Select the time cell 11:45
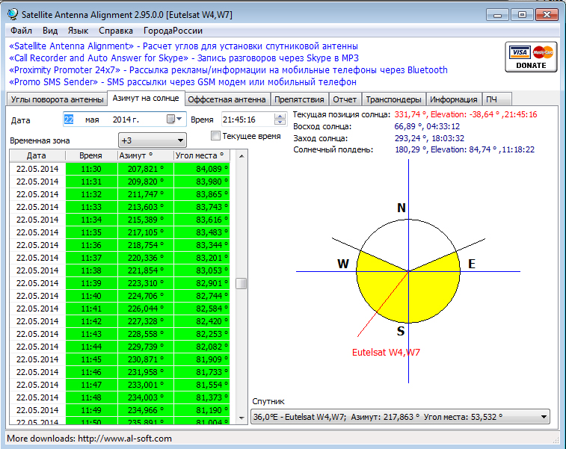Screen dimensions: 566x449 tap(91, 359)
